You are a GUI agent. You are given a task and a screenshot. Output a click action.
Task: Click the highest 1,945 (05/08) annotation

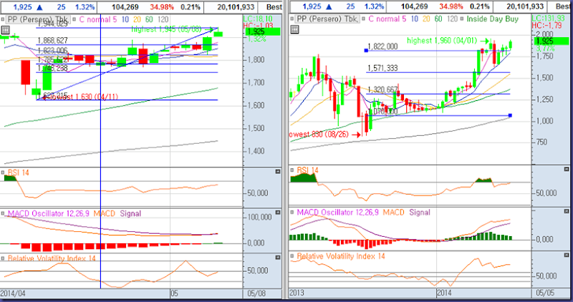point(166,29)
